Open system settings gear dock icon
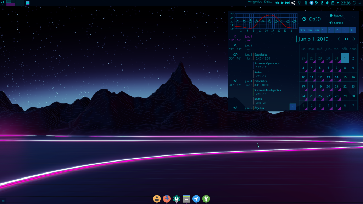363x204 pixels. pyautogui.click(x=177, y=198)
